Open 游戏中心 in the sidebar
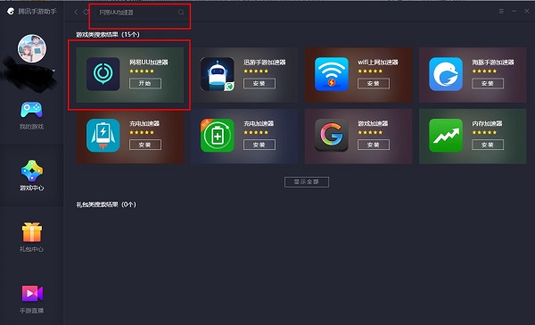 tap(32, 175)
